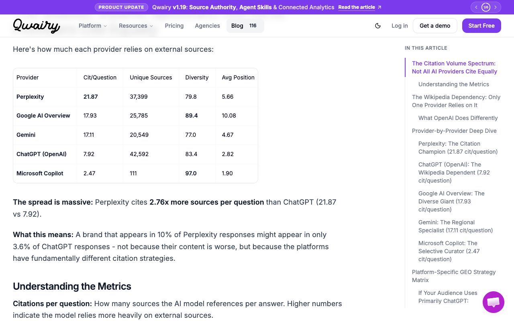Jump to Google AI Overview: Diverse Giant

coord(451,201)
